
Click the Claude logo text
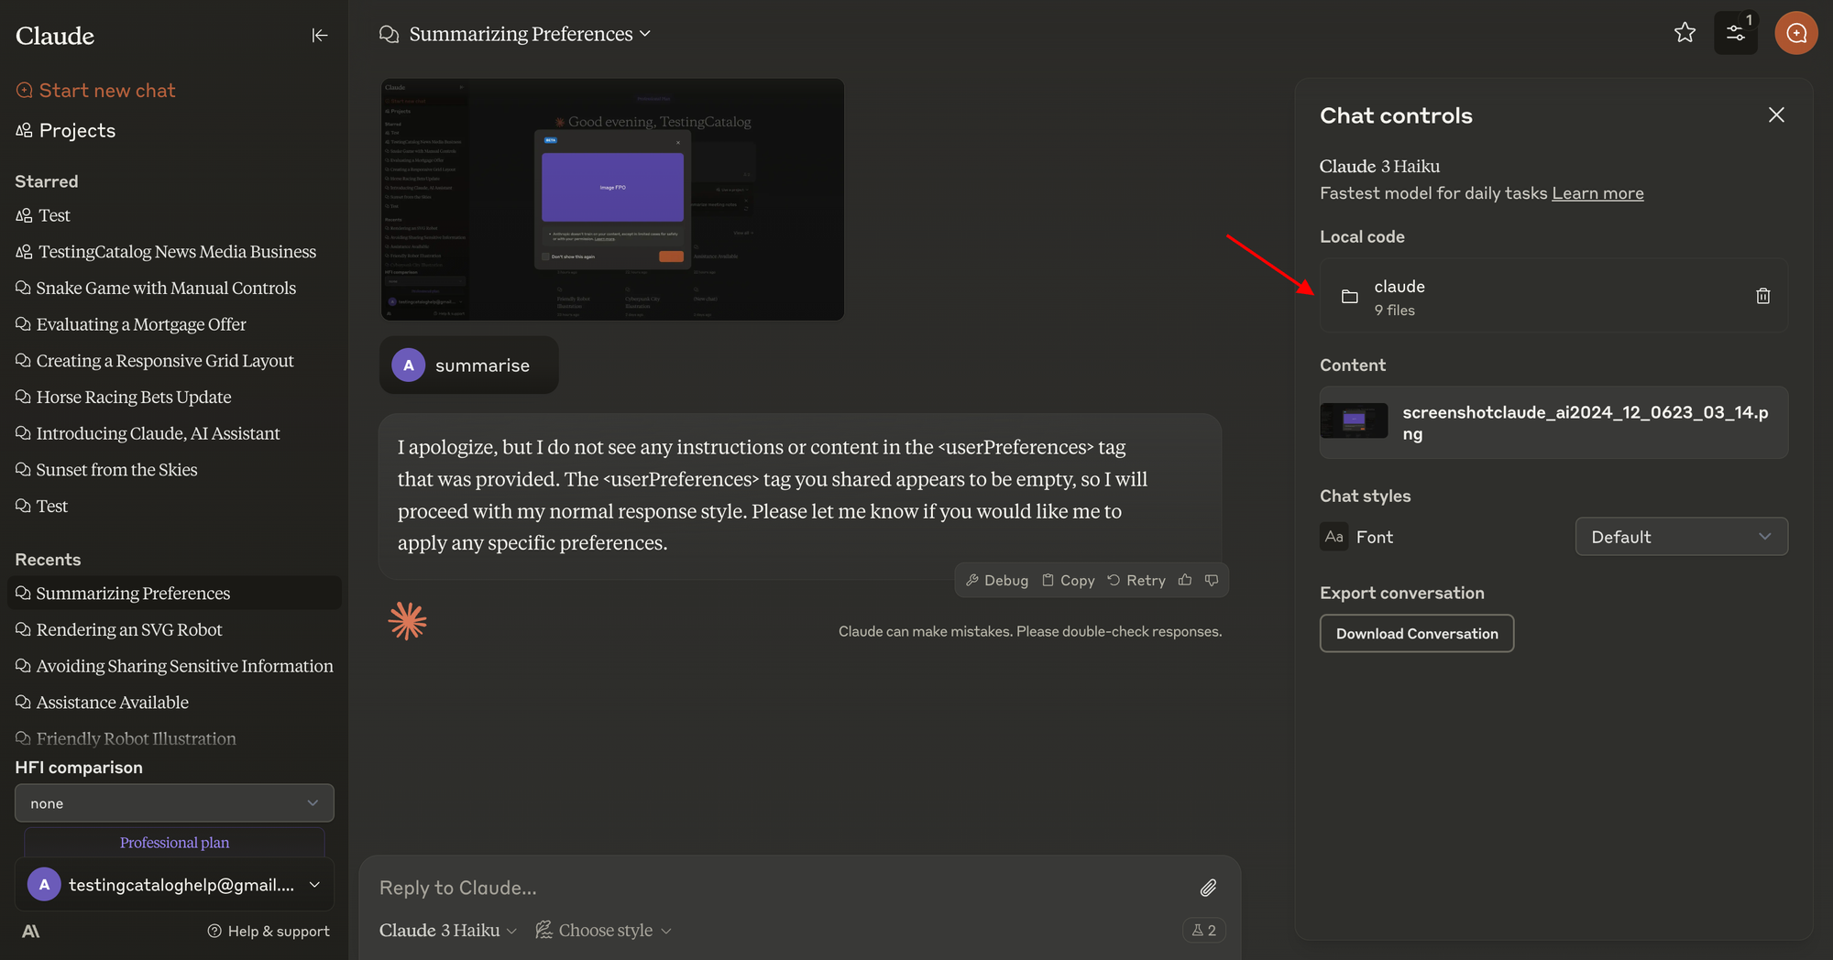pyautogui.click(x=55, y=36)
